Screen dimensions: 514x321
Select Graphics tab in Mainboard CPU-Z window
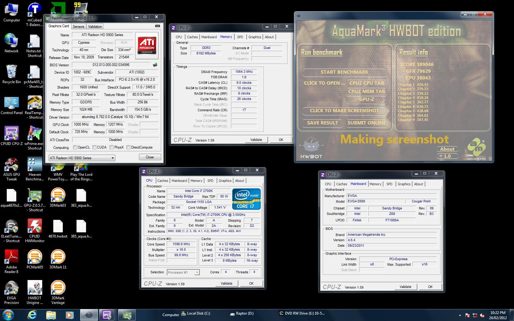pyautogui.click(x=404, y=184)
